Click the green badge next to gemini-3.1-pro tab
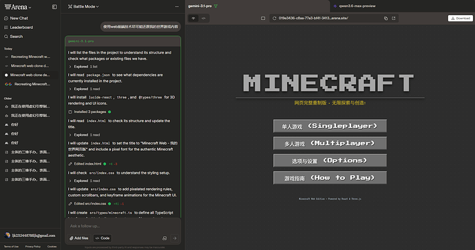The width and height of the screenshot is (475, 250). pyautogui.click(x=215, y=6)
